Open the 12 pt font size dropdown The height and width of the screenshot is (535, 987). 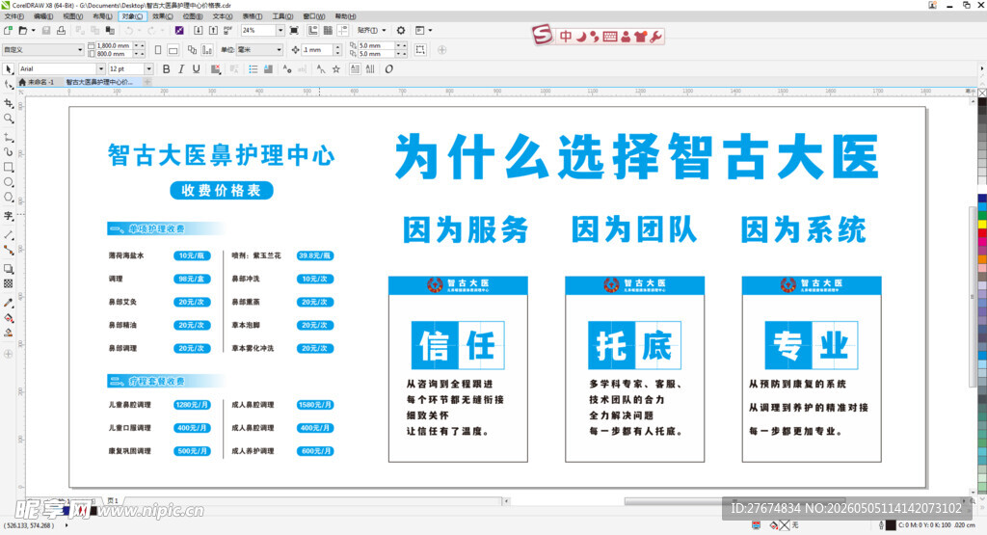148,69
